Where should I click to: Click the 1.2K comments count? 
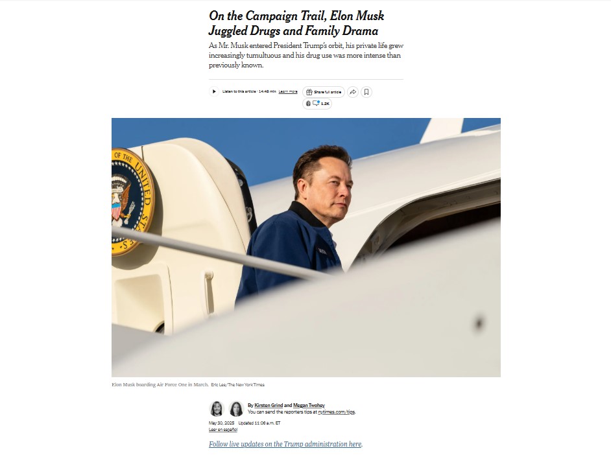click(x=325, y=104)
